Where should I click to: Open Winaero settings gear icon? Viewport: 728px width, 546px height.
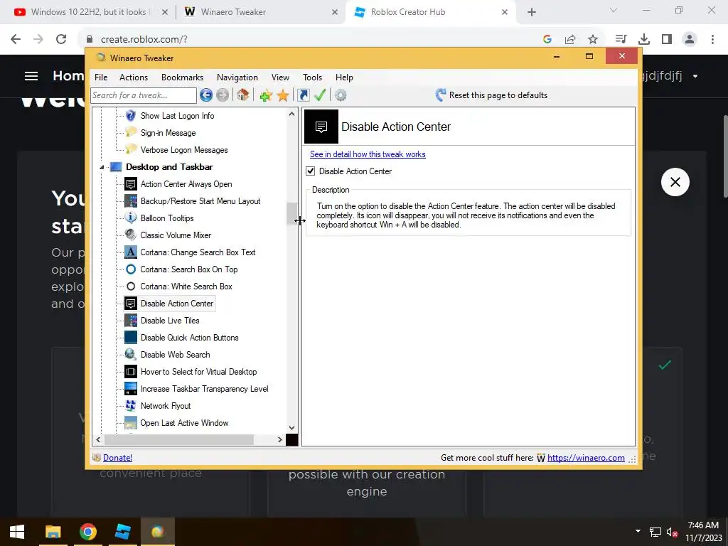(341, 95)
